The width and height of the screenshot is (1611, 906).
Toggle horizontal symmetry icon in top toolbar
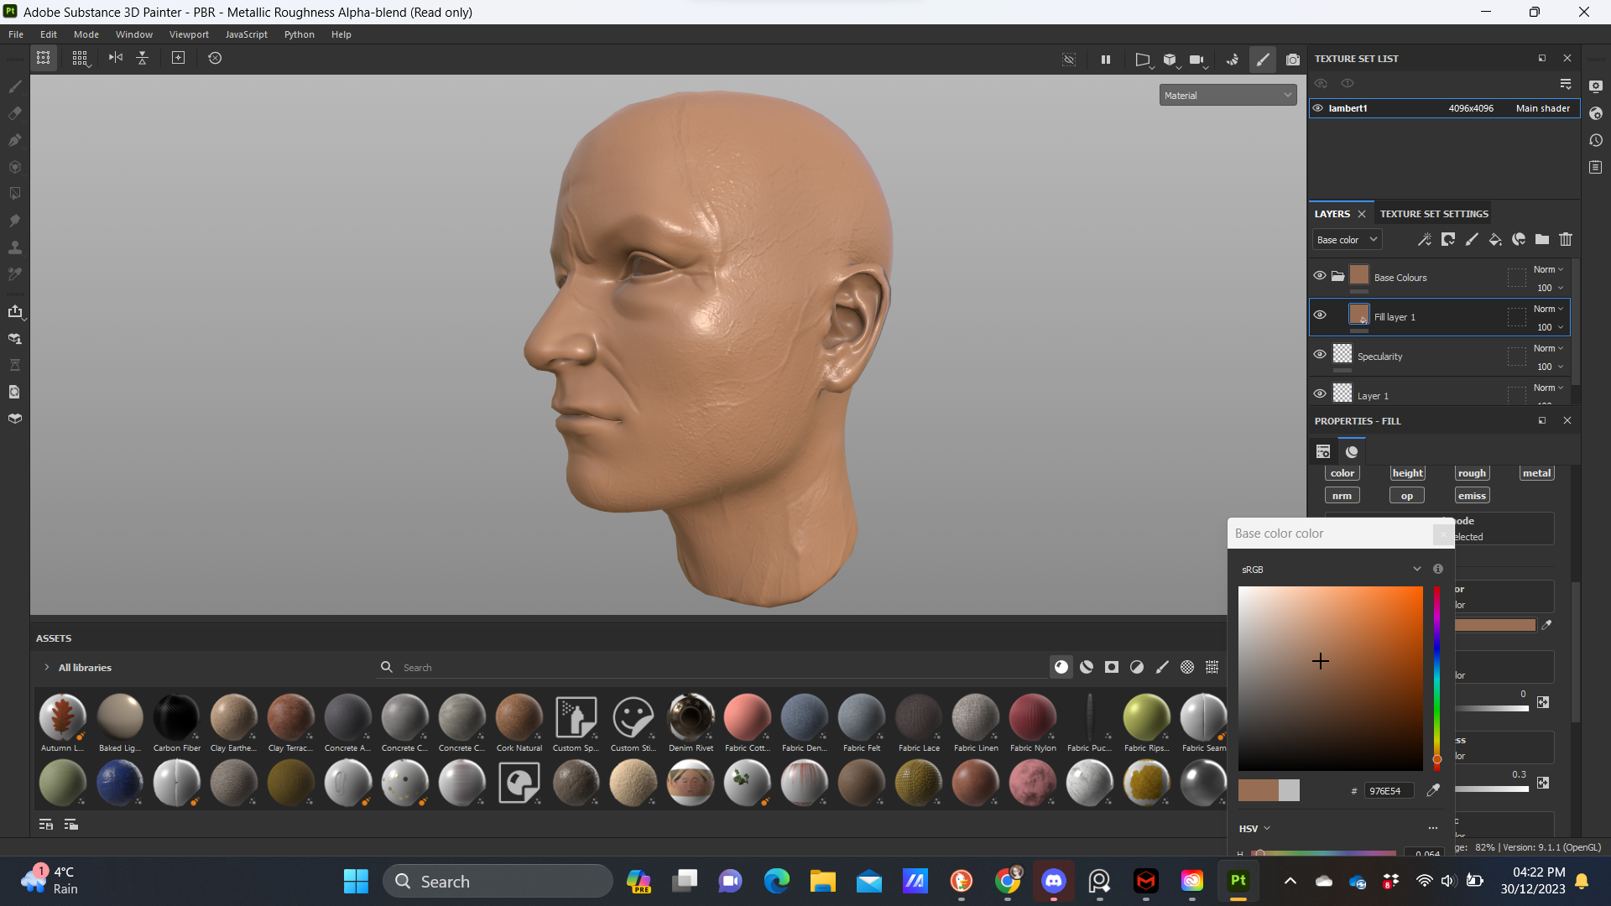coord(116,58)
